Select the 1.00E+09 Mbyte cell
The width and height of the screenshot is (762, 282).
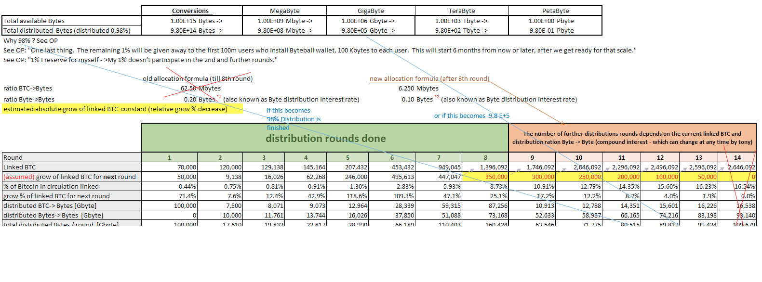click(x=284, y=21)
